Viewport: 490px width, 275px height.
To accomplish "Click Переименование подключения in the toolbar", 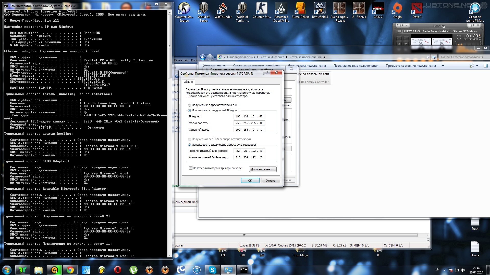I will (x=356, y=66).
